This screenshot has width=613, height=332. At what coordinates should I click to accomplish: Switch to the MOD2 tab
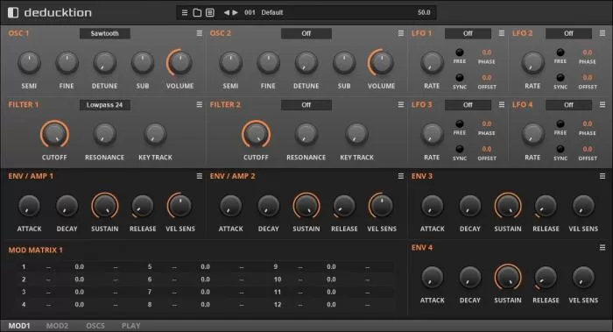[x=57, y=326]
